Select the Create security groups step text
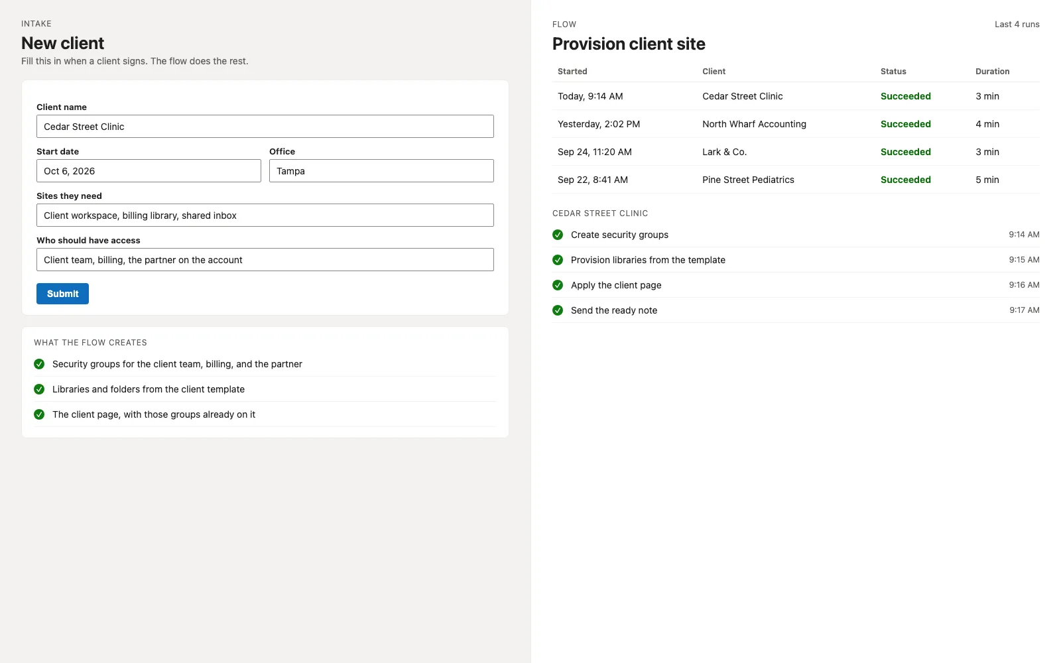Image resolution: width=1061 pixels, height=663 pixels. point(619,235)
